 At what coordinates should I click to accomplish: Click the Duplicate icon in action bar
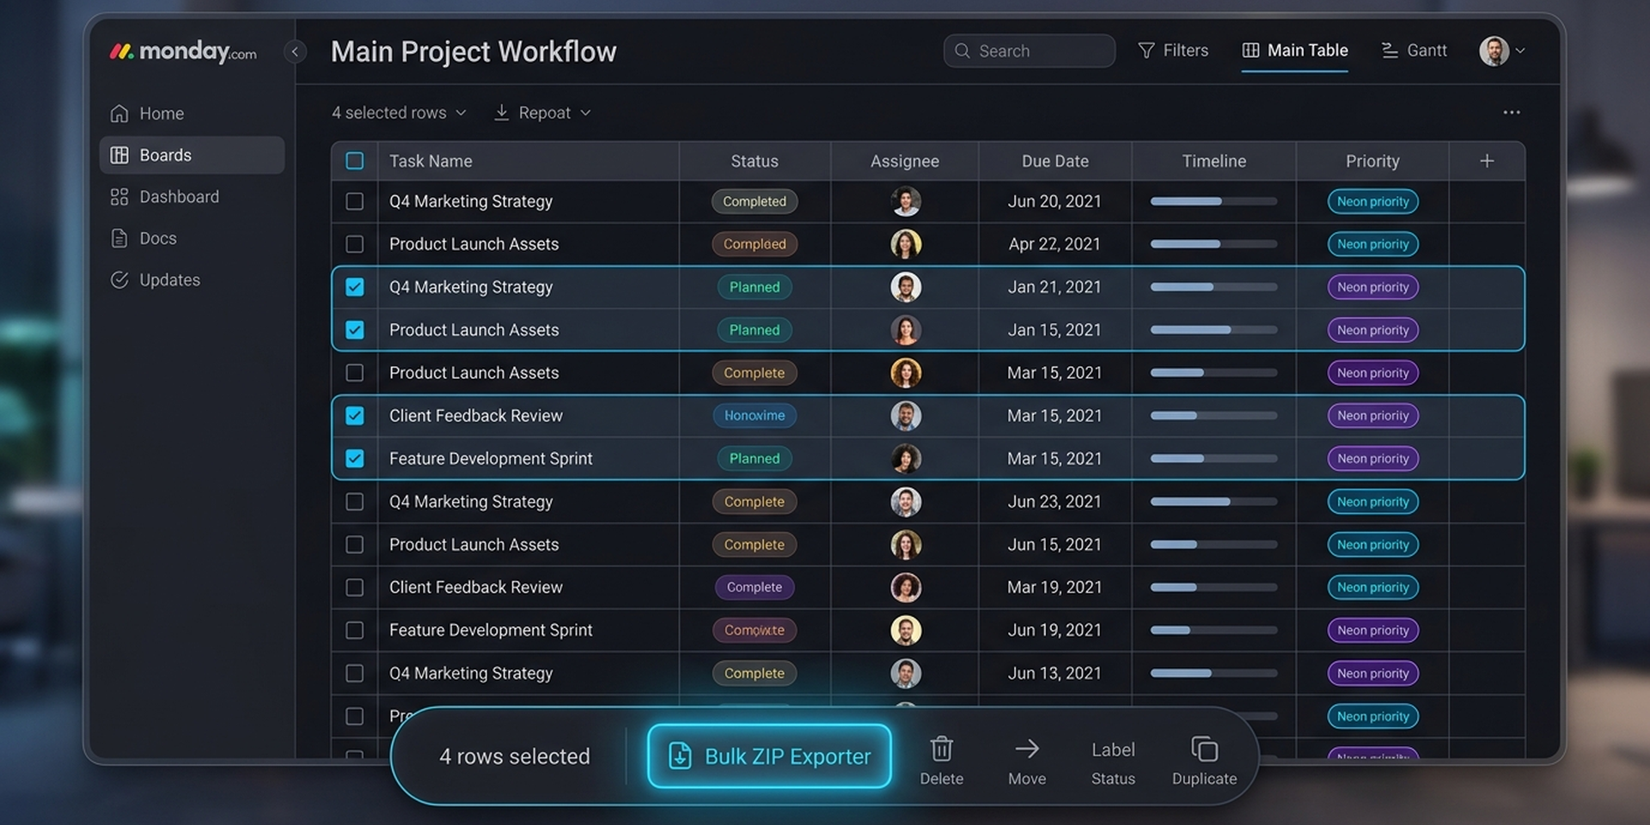1204,749
